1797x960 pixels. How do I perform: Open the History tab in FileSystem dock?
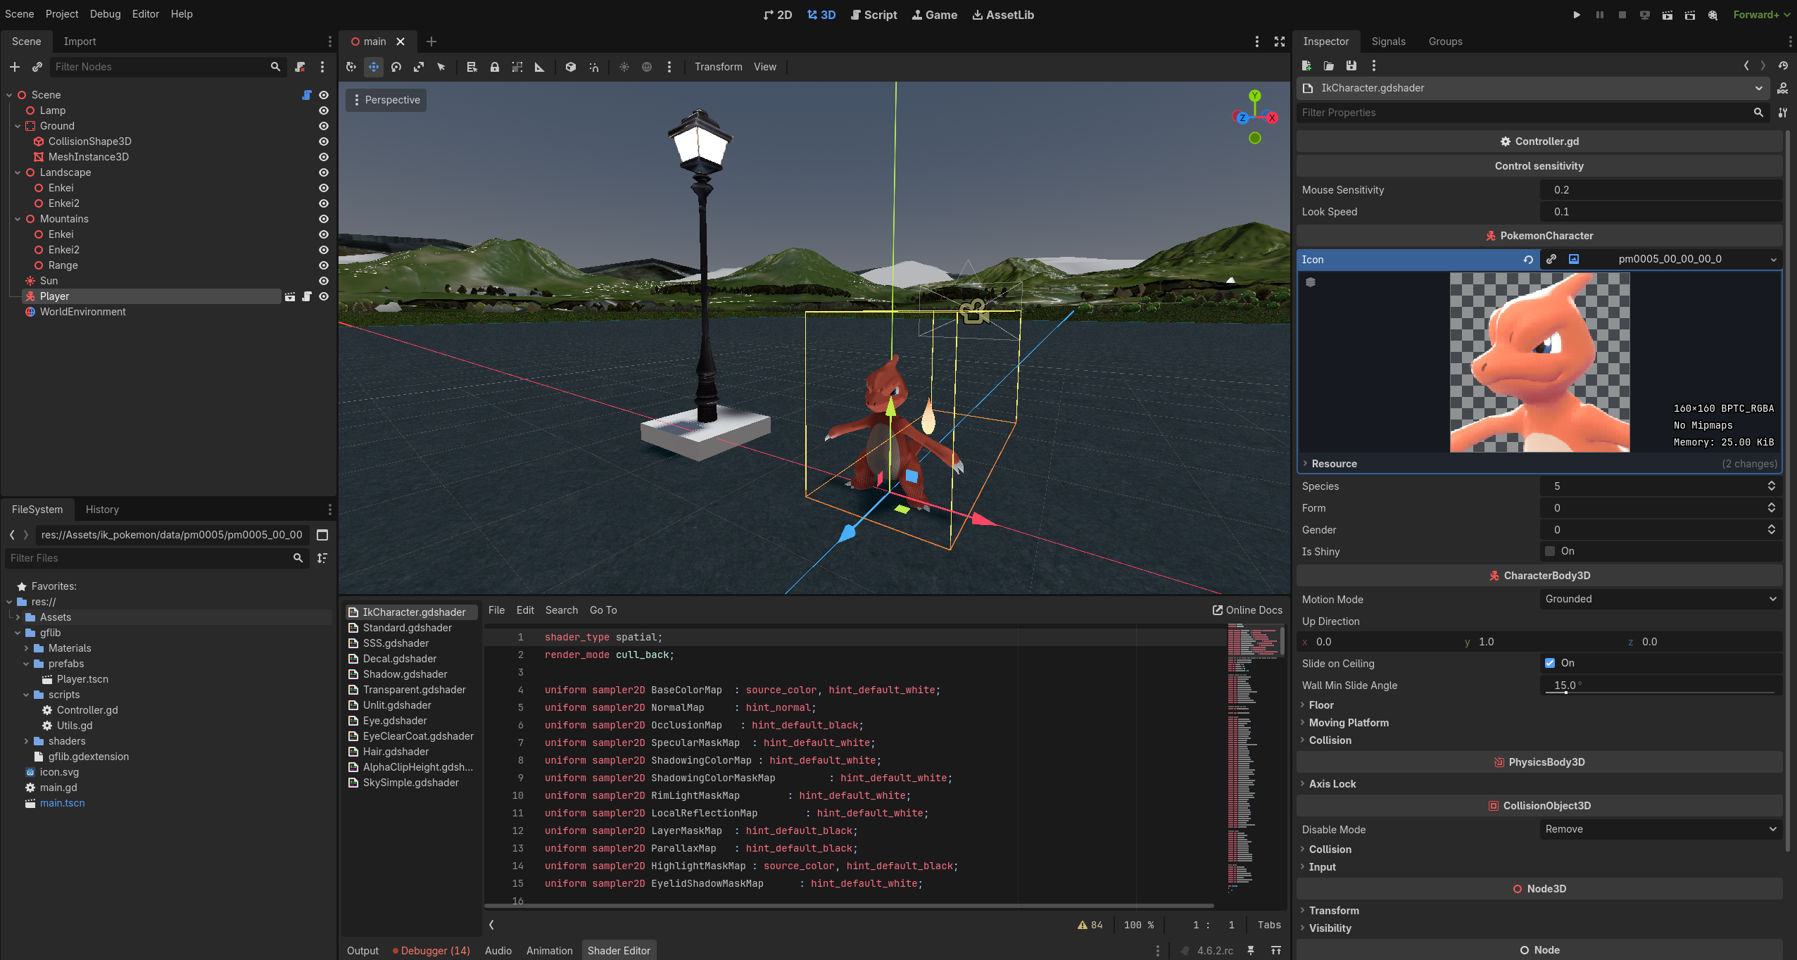[x=102, y=510]
